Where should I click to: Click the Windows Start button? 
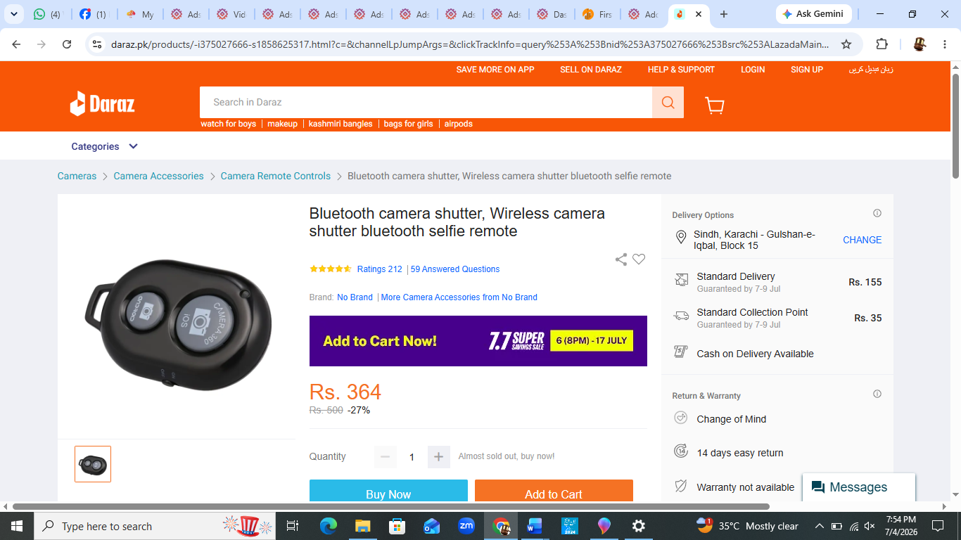coord(16,526)
